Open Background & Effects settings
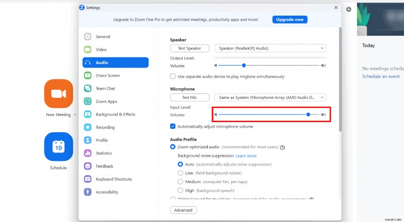The image size is (404, 222). (x=116, y=114)
